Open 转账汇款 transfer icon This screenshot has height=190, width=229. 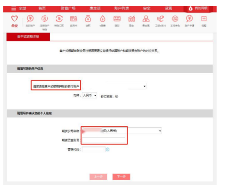[x=59, y=21]
